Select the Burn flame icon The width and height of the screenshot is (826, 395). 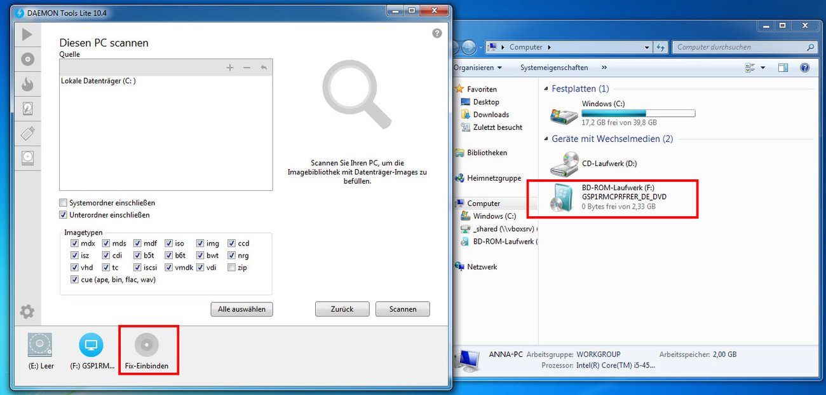27,84
